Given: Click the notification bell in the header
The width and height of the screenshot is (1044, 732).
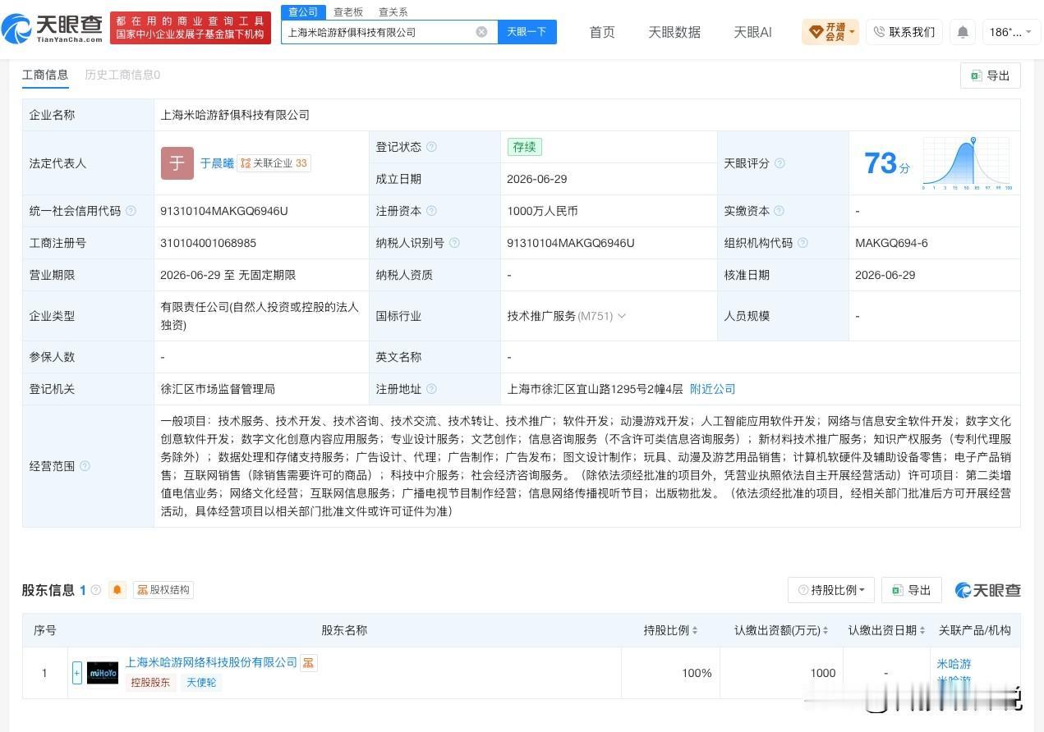Looking at the screenshot, I should (963, 32).
